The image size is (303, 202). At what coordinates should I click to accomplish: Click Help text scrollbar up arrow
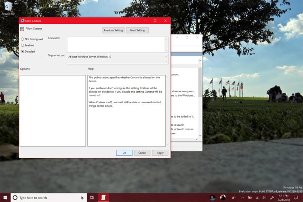[x=167, y=77]
